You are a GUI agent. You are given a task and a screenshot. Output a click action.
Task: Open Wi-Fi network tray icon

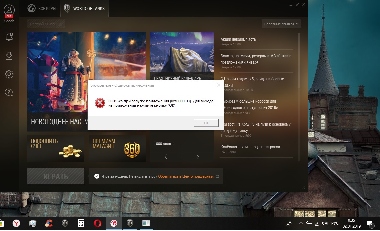point(317,223)
